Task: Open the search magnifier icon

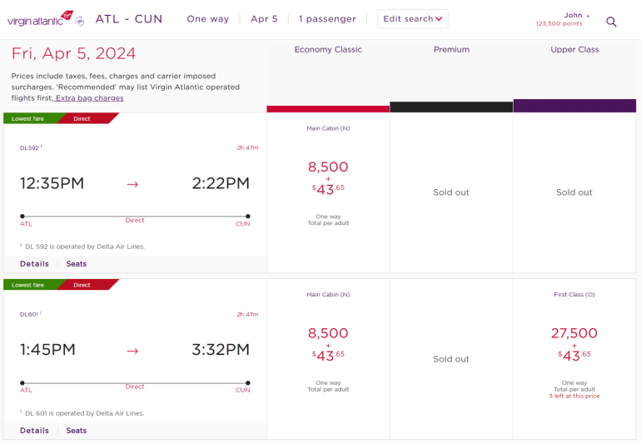Action: pyautogui.click(x=611, y=22)
